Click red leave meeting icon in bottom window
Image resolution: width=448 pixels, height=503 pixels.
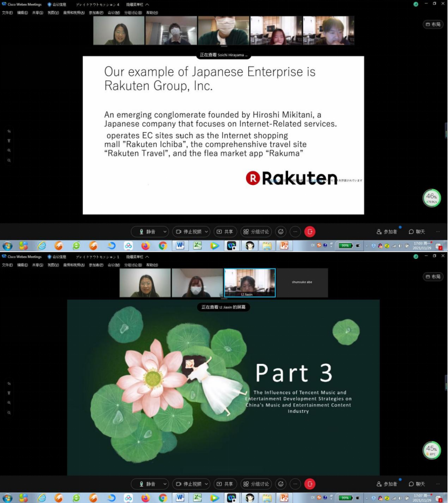coord(310,484)
